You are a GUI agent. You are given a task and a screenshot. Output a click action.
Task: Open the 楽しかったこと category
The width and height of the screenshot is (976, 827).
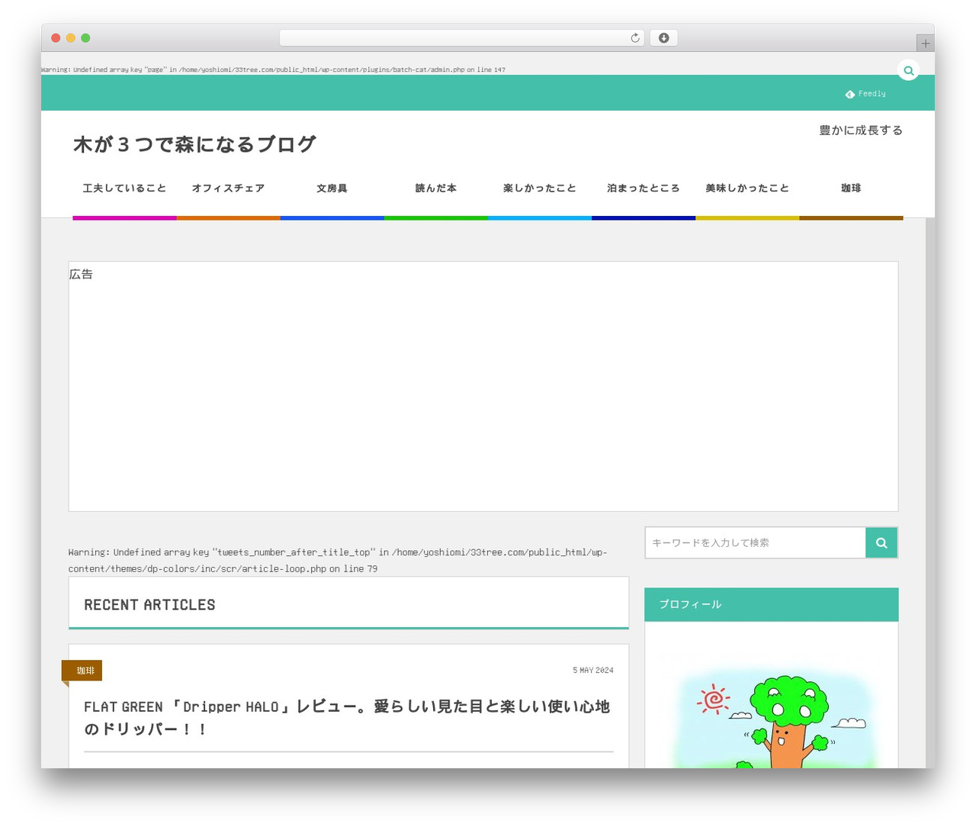point(539,188)
